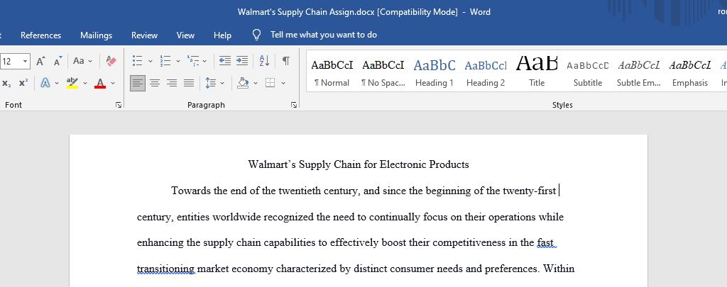Toggle Show/Hide paragraph marks
The width and height of the screenshot is (727, 287).
pos(286,61)
